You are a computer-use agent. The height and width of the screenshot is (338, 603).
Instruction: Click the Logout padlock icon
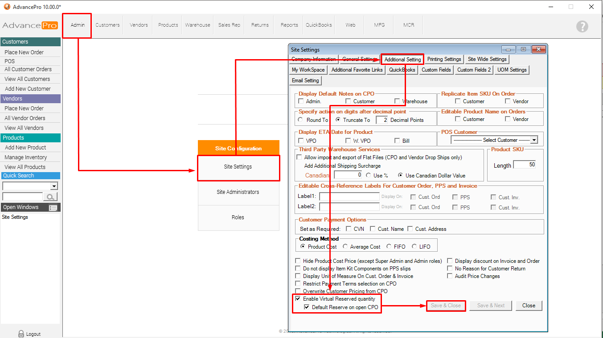click(x=21, y=334)
